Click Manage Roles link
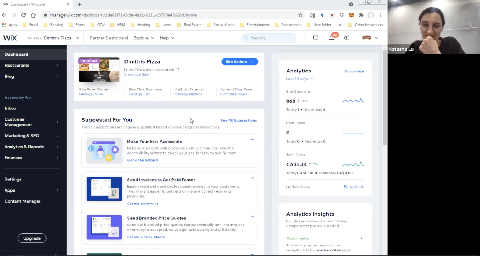Screen dimensions: 480x256 (91, 94)
